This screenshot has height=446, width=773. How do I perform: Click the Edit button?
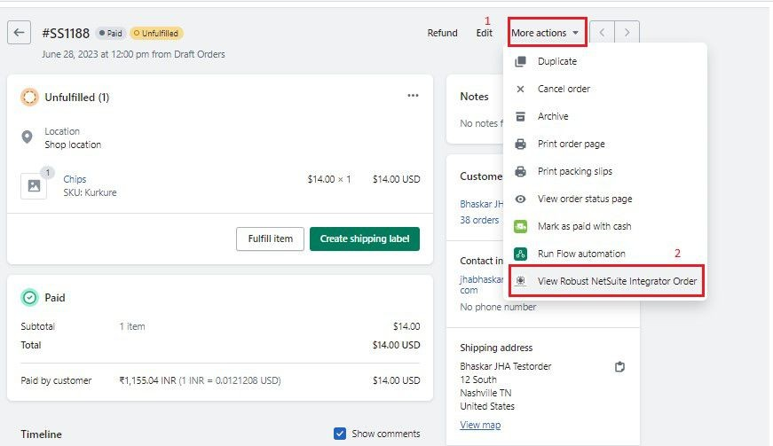tap(484, 33)
